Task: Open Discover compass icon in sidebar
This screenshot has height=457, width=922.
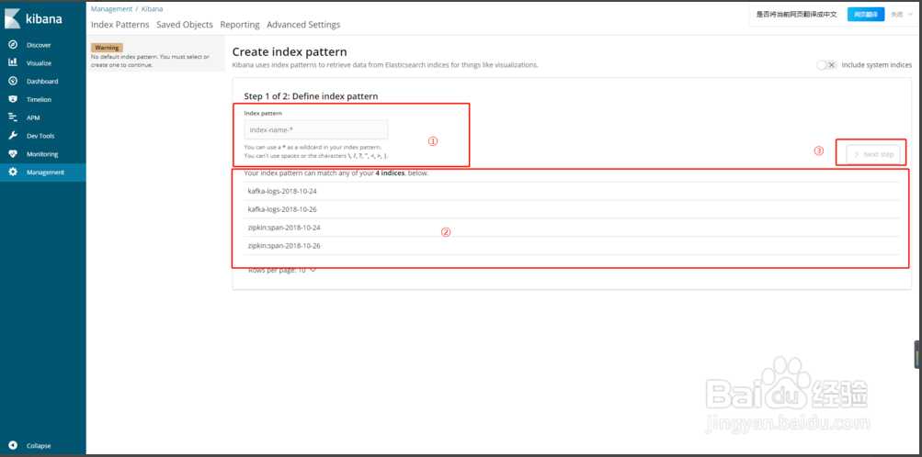Action: (13, 45)
